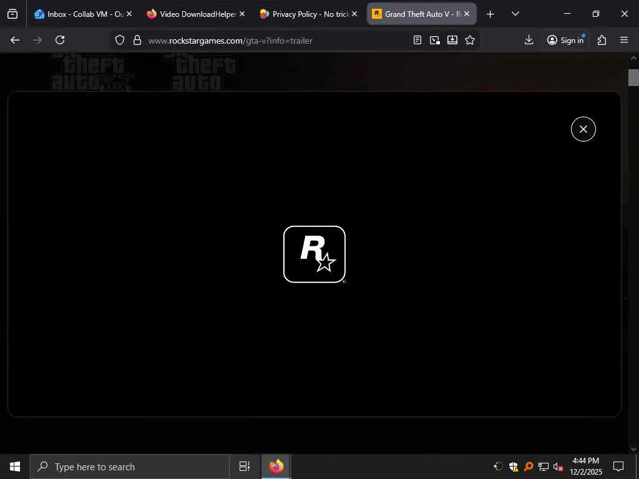Click the scrollbar up arrow
Screen dimensions: 639x479
coord(633,58)
